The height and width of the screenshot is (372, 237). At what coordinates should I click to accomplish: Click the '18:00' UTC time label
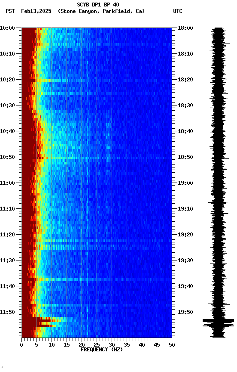[x=185, y=28]
